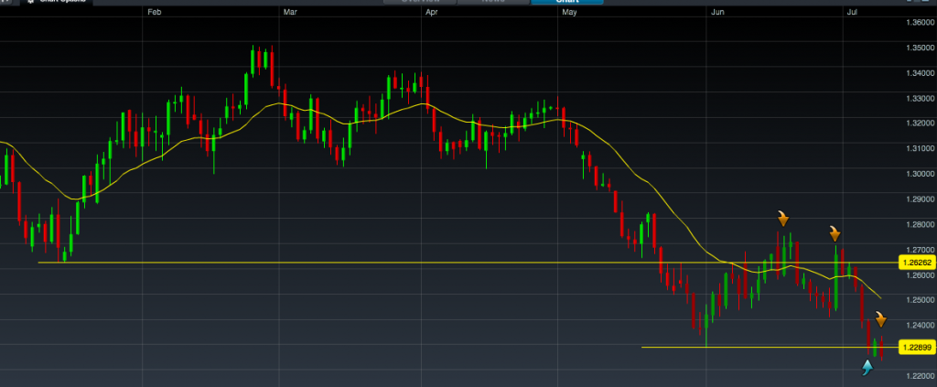Image resolution: width=937 pixels, height=387 pixels.
Task: Click the orange down arrow in July
Action: click(x=879, y=319)
